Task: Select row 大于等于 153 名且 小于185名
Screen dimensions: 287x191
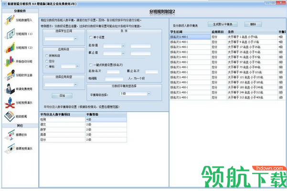Action: click(x=227, y=82)
